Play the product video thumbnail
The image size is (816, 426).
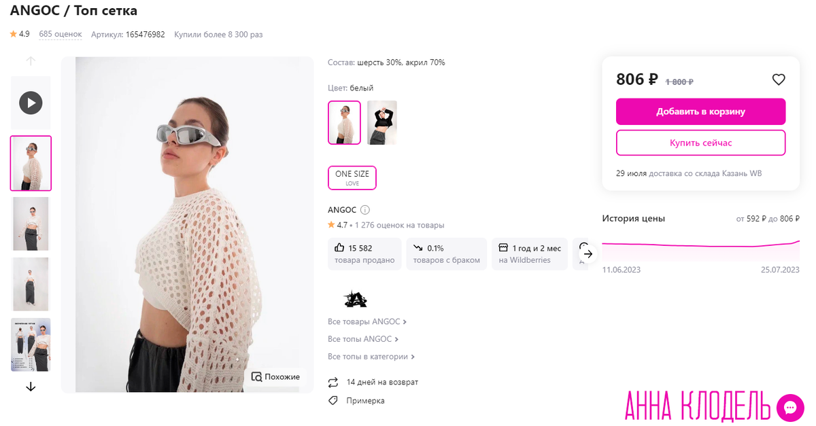click(x=31, y=103)
